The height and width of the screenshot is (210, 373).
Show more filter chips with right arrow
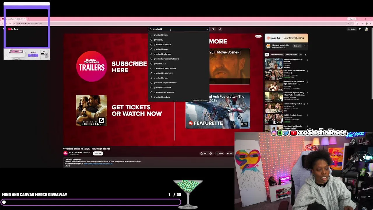[x=305, y=55]
